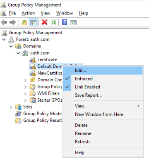Screen dimensions: 149x164
Task: Click the Up one level folder icon
Action: pyautogui.click(x=24, y=22)
